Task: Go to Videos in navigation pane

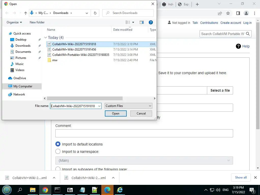Action: tap(20, 70)
